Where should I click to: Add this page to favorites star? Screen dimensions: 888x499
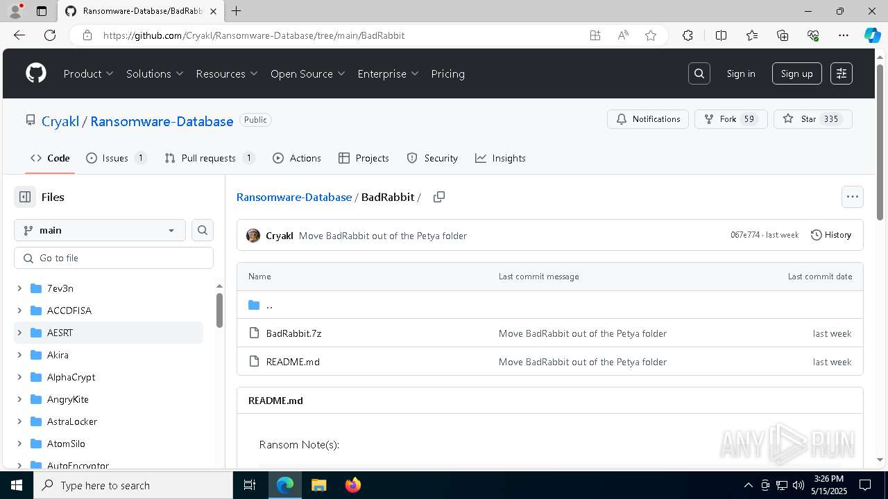click(x=651, y=35)
